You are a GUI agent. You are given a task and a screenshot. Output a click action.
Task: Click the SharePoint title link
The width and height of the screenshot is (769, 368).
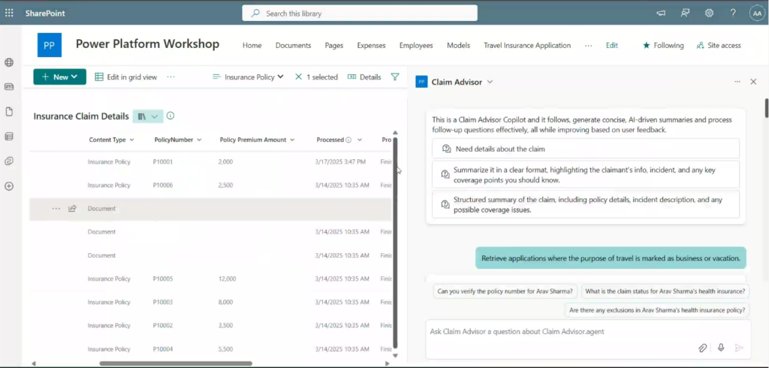pyautogui.click(x=45, y=14)
